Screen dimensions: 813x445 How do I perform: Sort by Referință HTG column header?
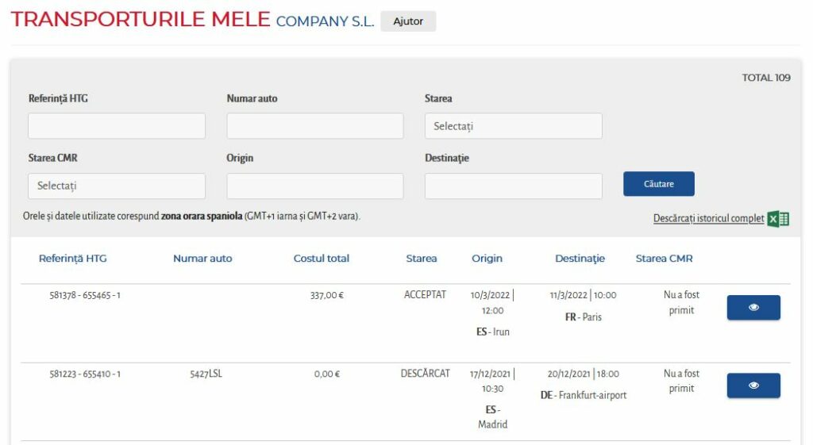72,259
